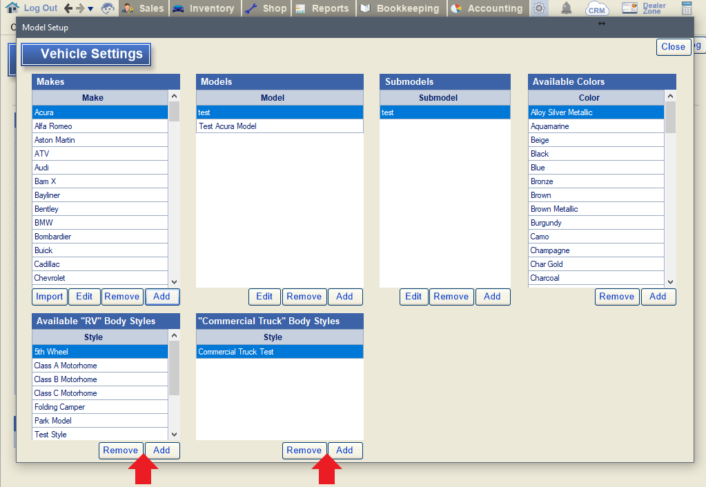Open the CRM cloud icon
This screenshot has width=706, height=487.
[x=597, y=8]
